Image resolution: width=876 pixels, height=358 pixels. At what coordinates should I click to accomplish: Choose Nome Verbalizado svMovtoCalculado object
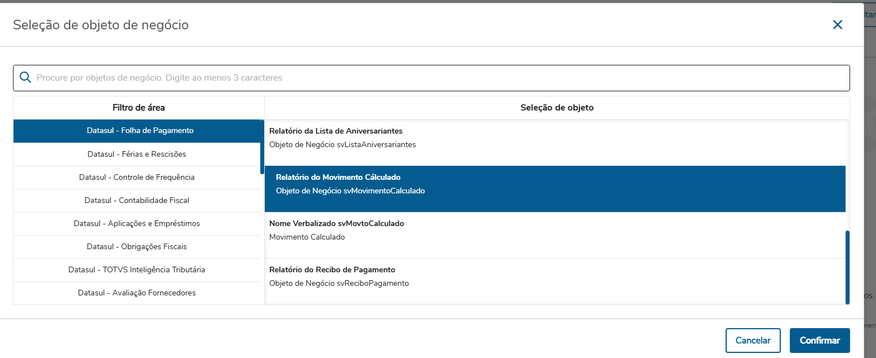555,230
